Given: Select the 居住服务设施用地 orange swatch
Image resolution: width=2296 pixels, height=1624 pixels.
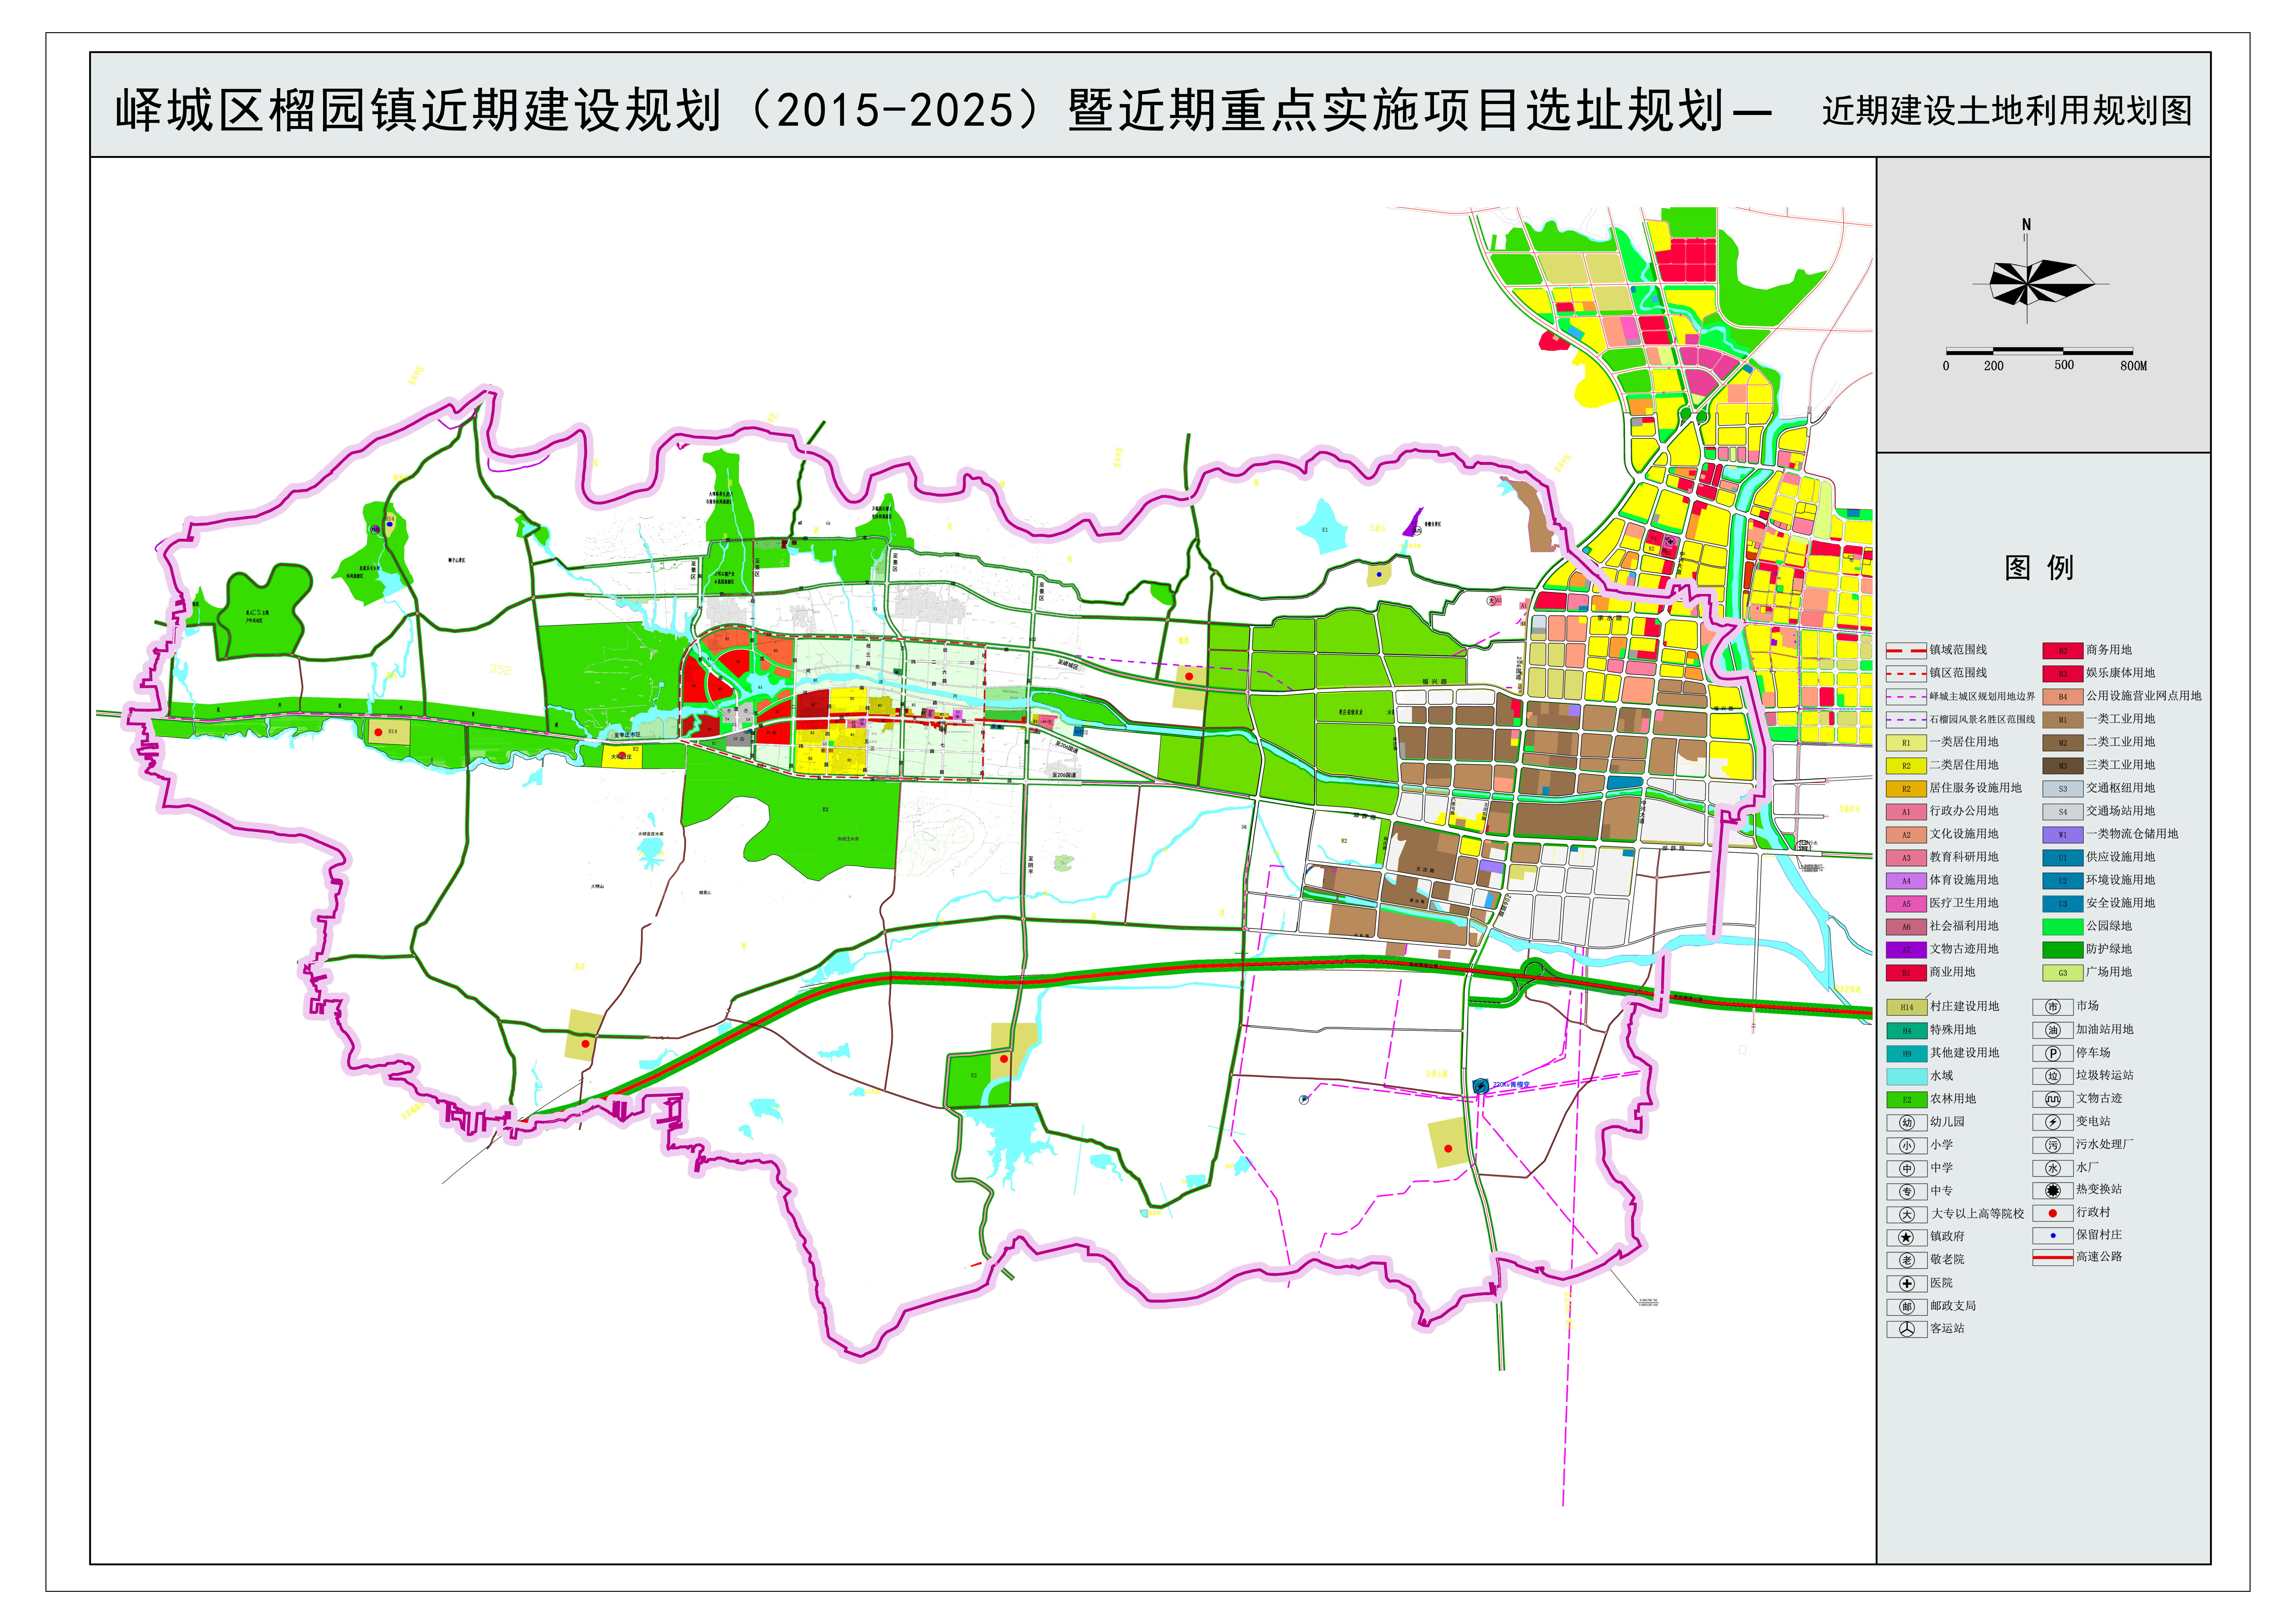Looking at the screenshot, I should point(1906,789).
